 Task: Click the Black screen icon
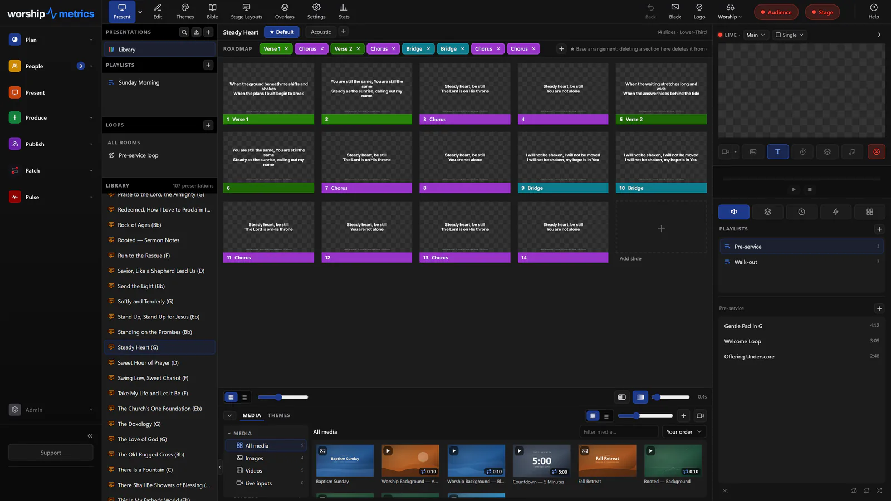675,11
